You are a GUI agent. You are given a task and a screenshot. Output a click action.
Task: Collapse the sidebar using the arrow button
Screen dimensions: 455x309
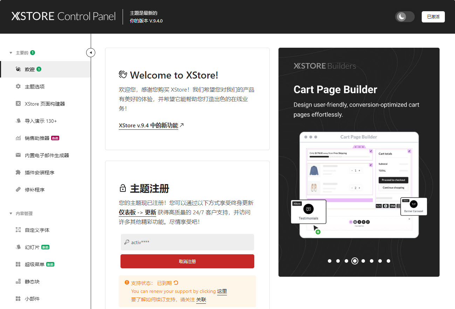pyautogui.click(x=91, y=53)
